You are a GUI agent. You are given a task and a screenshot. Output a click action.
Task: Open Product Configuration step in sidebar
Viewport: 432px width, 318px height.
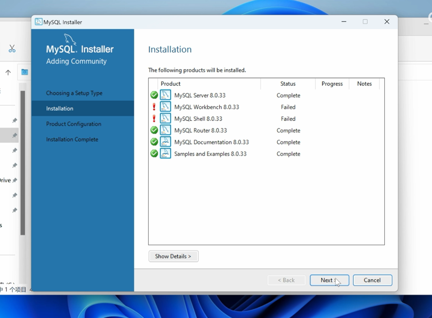coord(74,124)
